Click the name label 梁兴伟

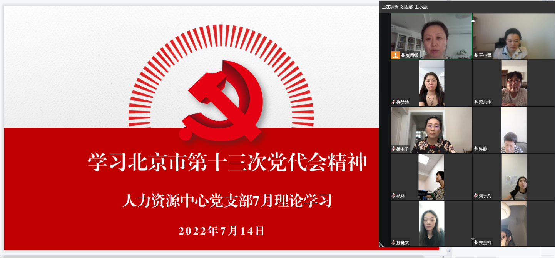[x=485, y=102]
